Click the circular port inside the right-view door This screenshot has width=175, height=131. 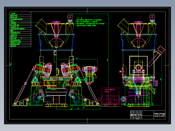[x=138, y=68]
